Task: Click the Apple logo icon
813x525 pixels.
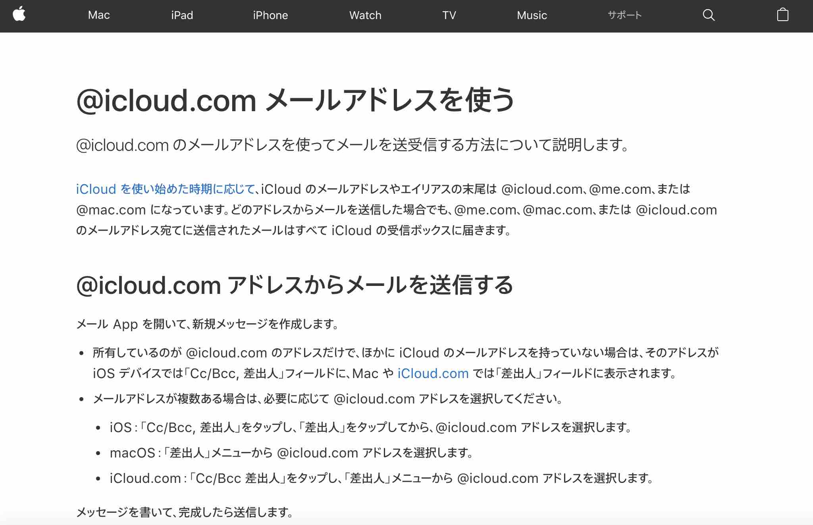Action: 19,15
